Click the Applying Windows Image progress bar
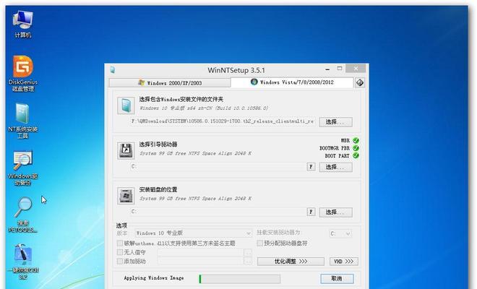 coord(239,279)
